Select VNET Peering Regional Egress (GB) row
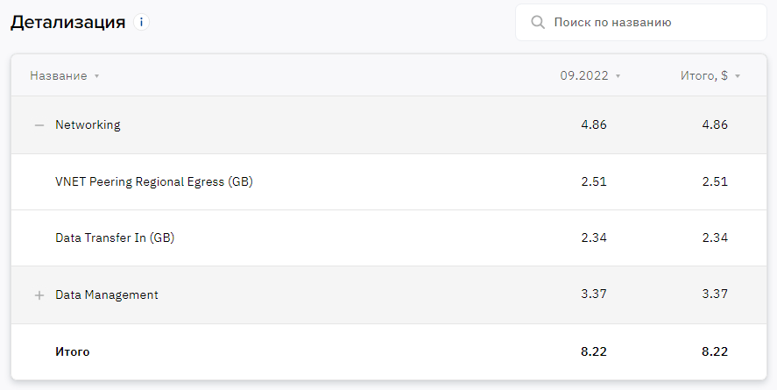Screen dimensions: 777x390 coord(389,182)
